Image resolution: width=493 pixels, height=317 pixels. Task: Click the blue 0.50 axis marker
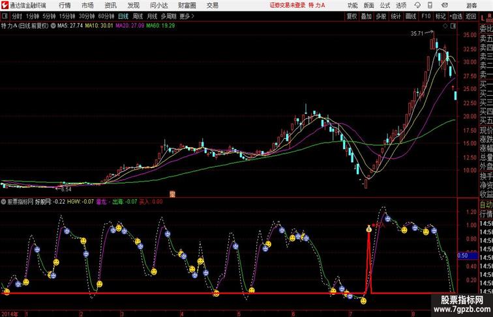(467, 255)
